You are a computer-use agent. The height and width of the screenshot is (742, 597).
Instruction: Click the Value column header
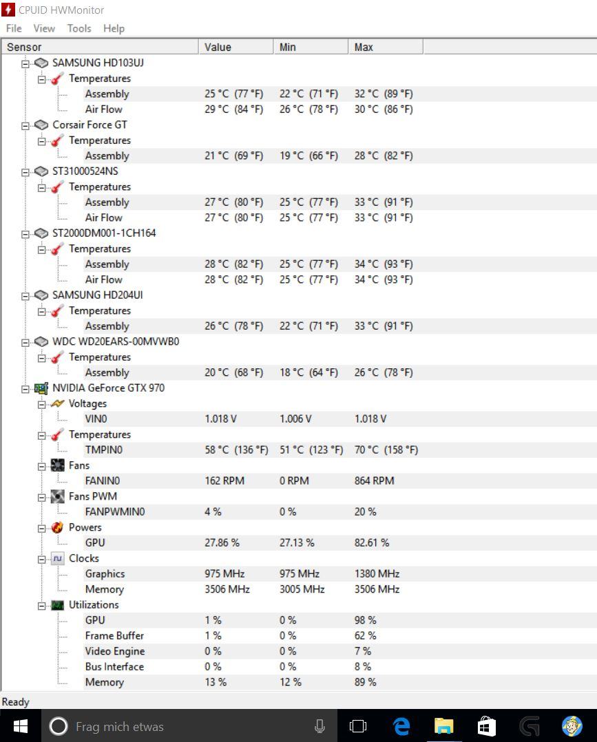point(218,47)
